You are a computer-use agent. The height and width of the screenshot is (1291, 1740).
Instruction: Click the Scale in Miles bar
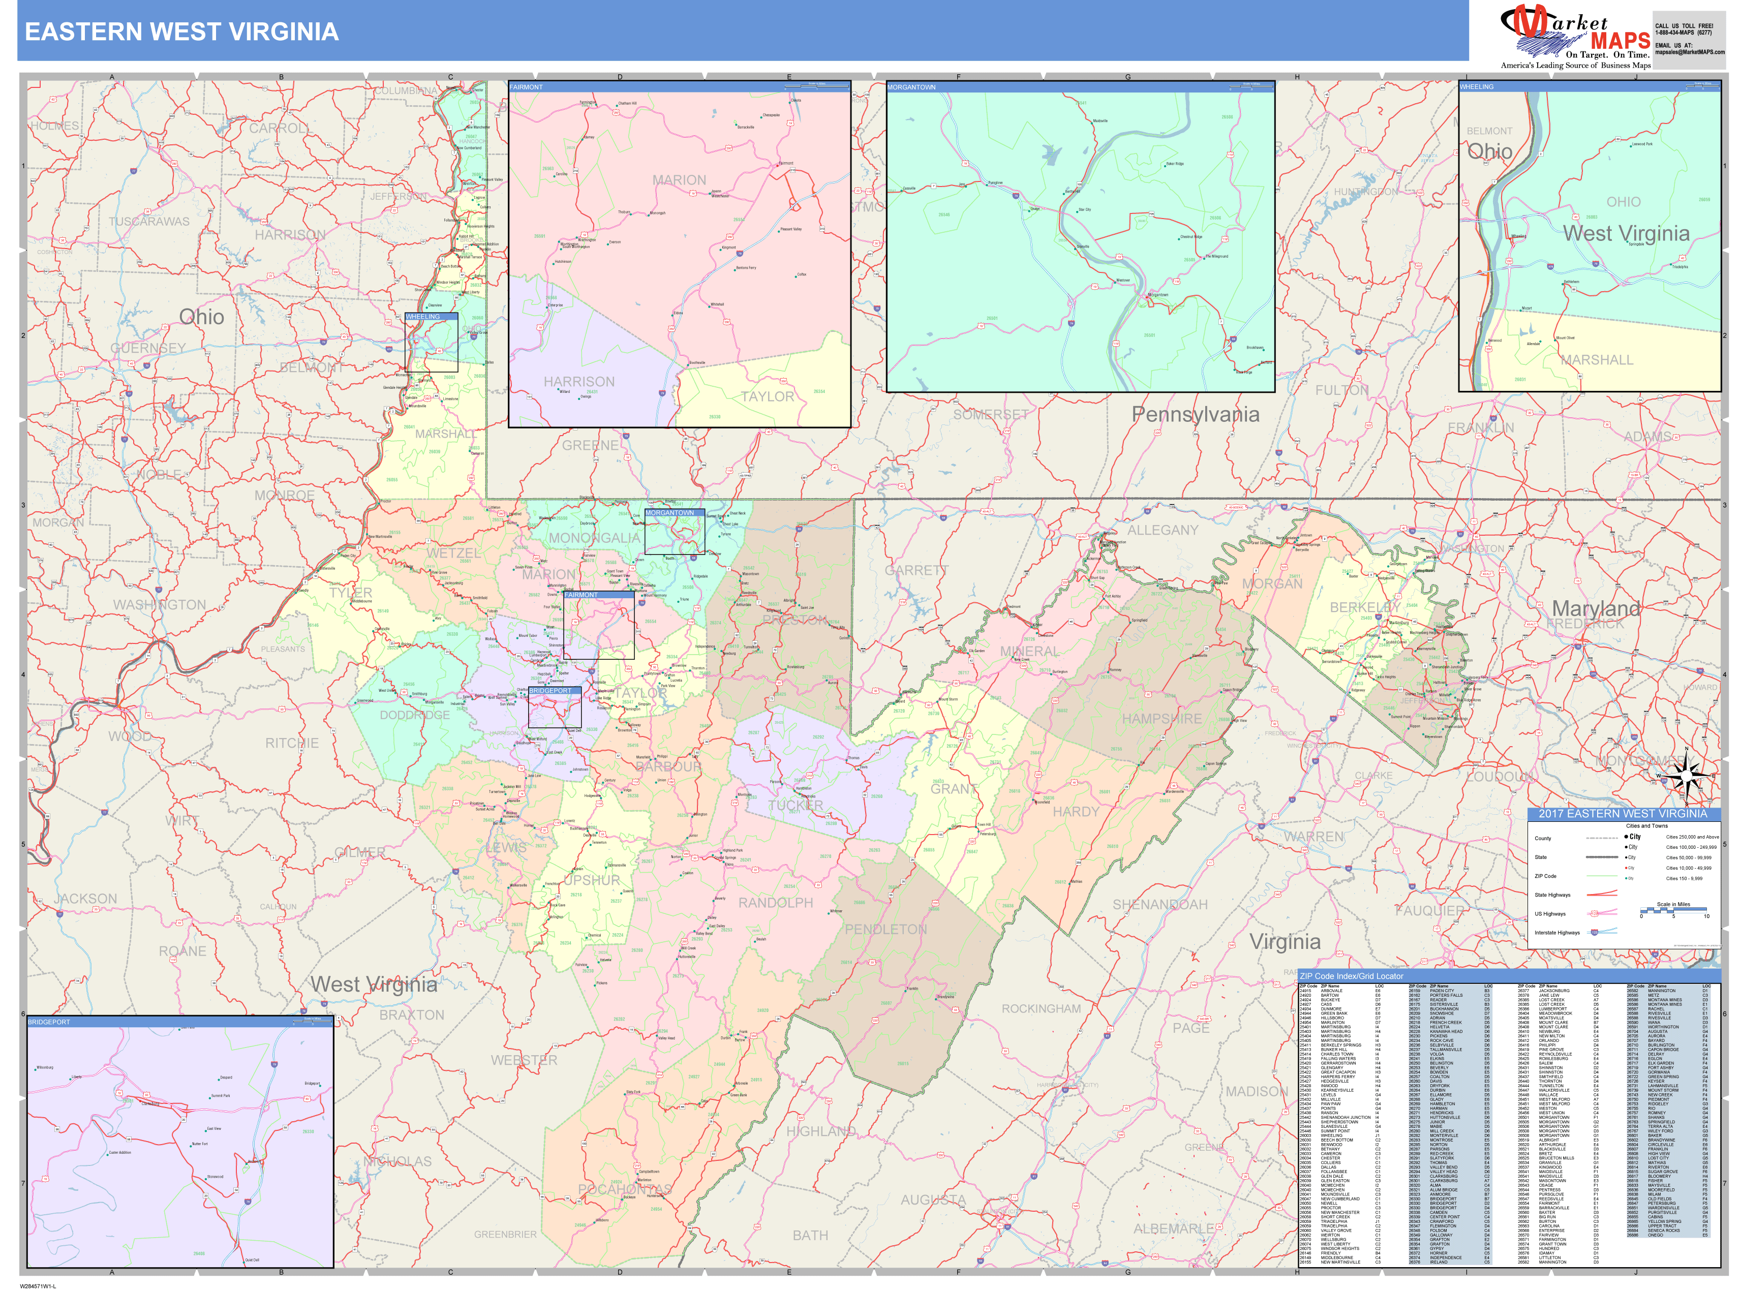point(1673,910)
